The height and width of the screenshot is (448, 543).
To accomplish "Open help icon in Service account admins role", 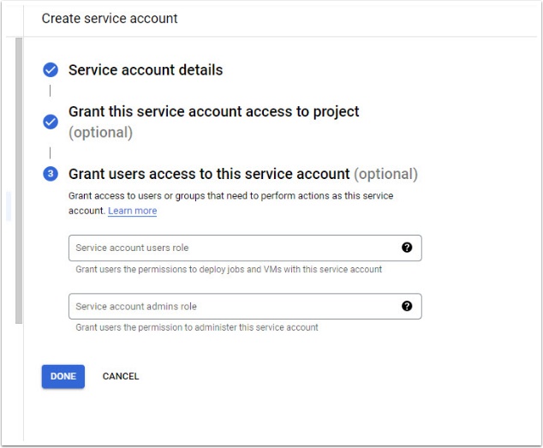I will [x=407, y=306].
